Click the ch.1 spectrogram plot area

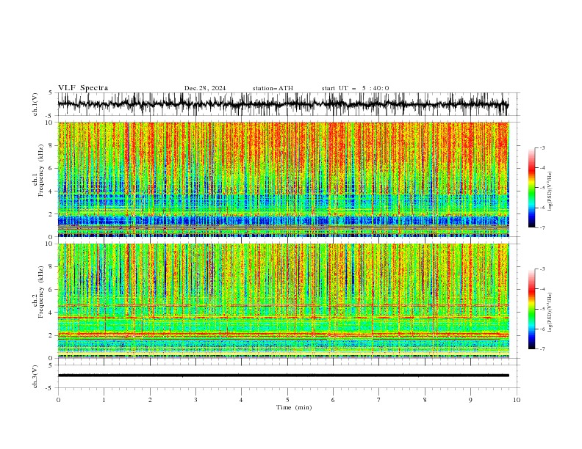coord(283,179)
